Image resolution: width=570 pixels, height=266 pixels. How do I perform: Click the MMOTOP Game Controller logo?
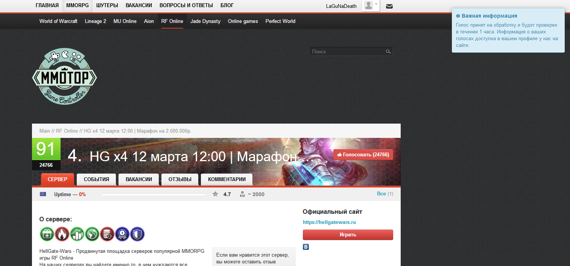(64, 76)
